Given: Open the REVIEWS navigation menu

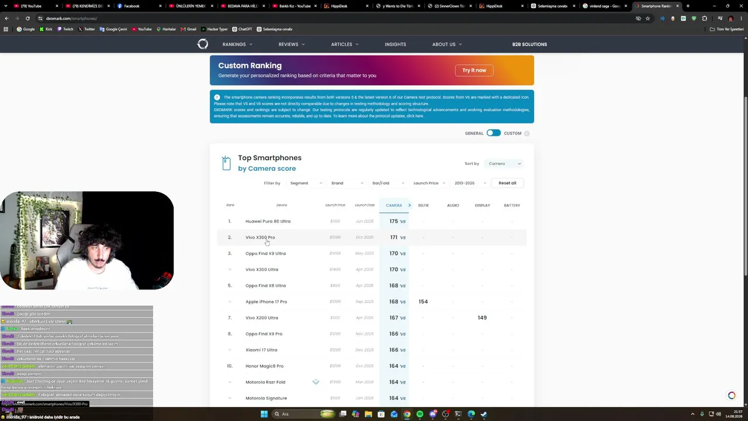Looking at the screenshot, I should click(x=292, y=44).
